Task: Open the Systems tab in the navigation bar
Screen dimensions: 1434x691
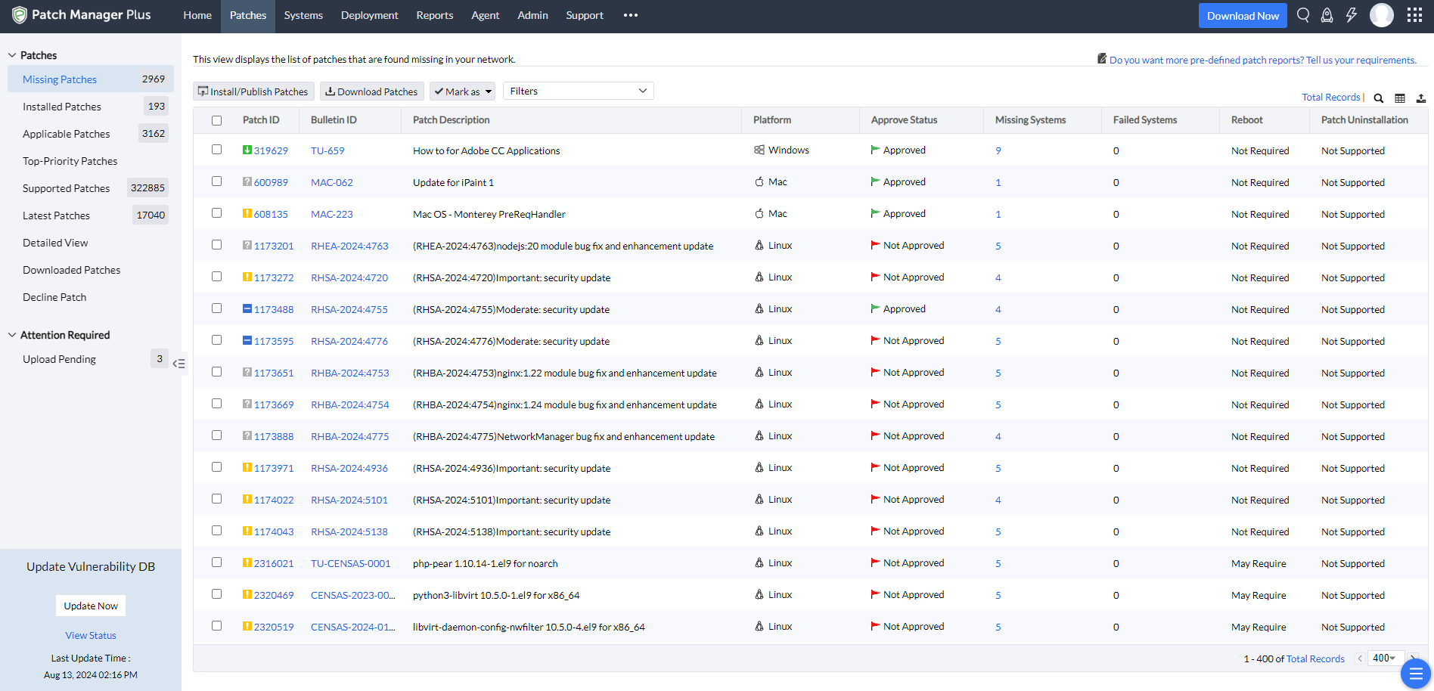Action: click(303, 15)
